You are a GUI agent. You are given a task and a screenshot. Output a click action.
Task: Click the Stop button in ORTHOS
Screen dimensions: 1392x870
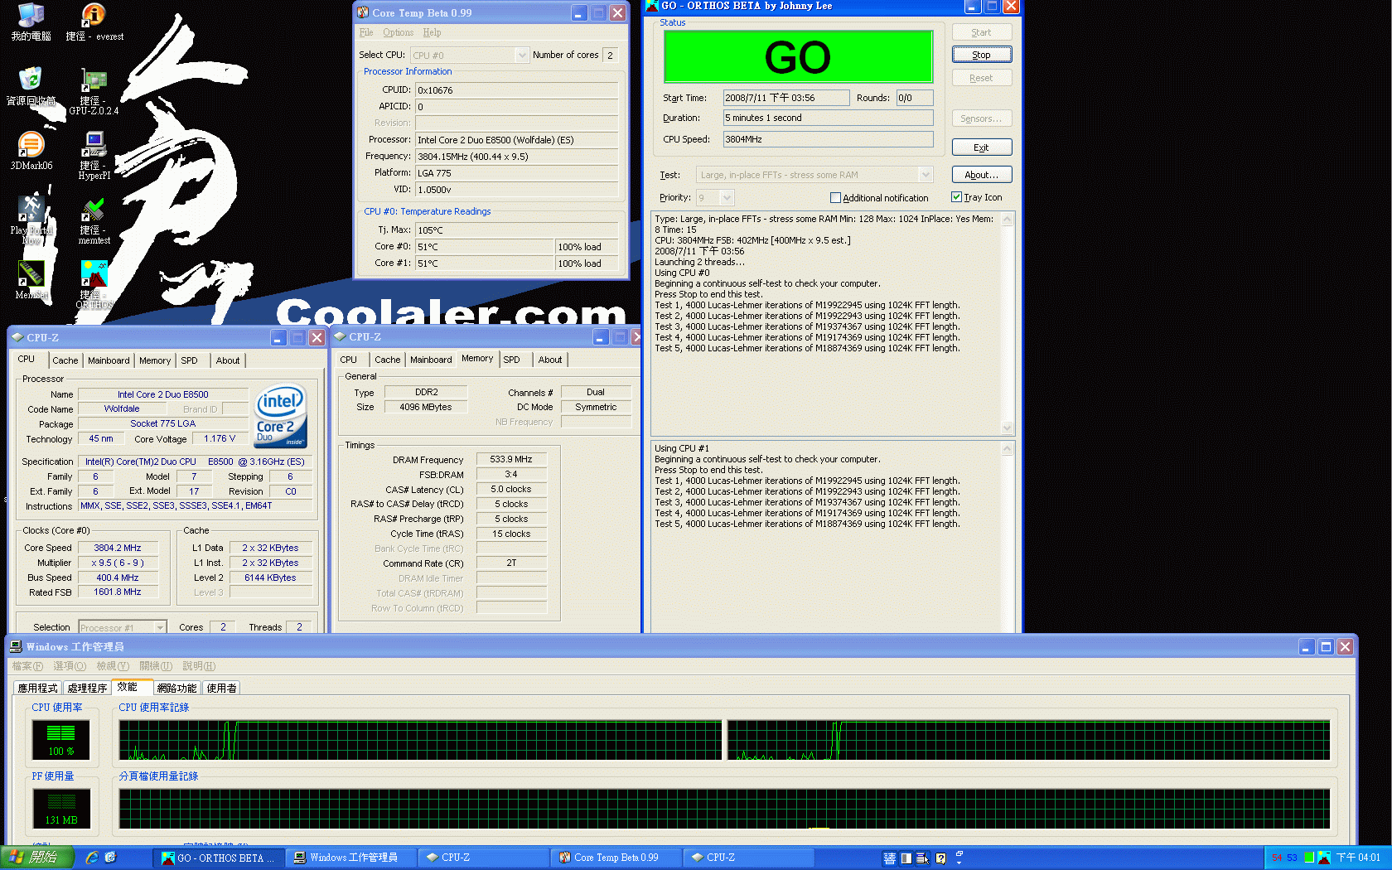(x=981, y=55)
